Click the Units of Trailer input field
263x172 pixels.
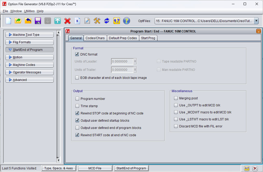point(122,70)
